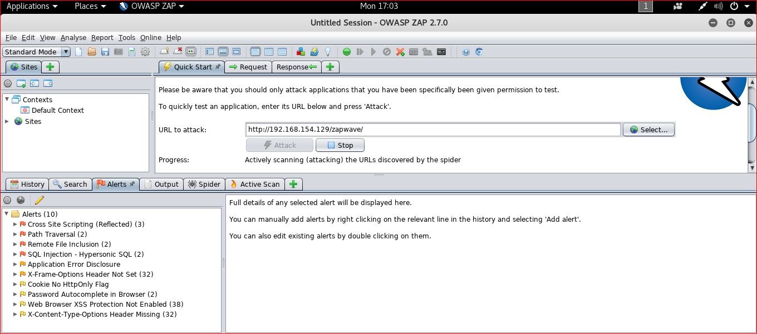Click the new context icon in Sites panel
The image size is (757, 334).
coord(21,84)
